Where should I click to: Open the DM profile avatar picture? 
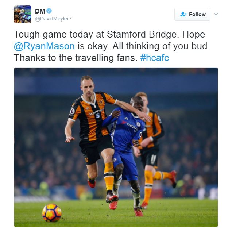point(23,14)
